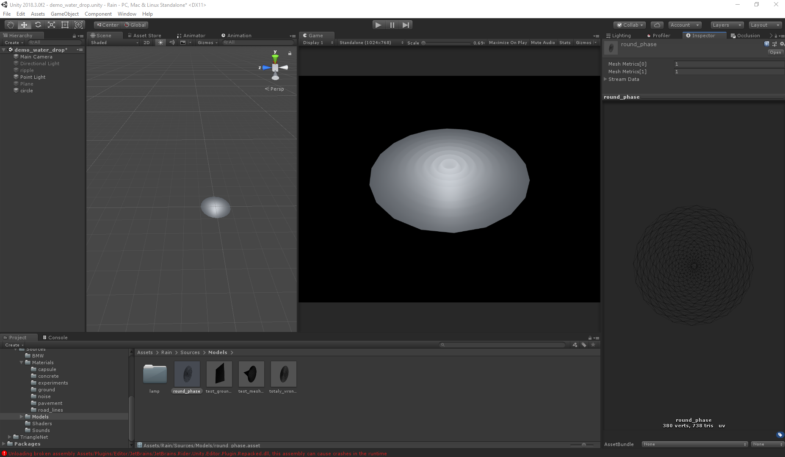Select the Hand tool

(11, 25)
